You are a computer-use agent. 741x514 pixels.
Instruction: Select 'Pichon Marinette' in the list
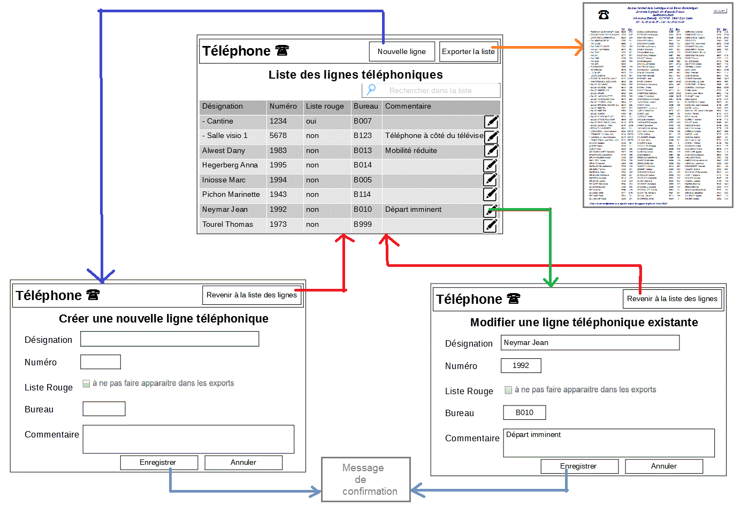pyautogui.click(x=231, y=194)
